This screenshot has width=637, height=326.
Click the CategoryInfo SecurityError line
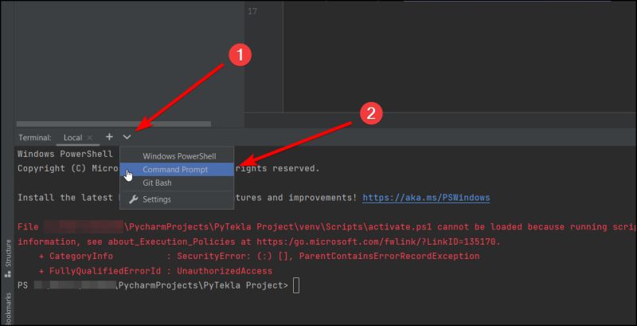[x=260, y=257]
